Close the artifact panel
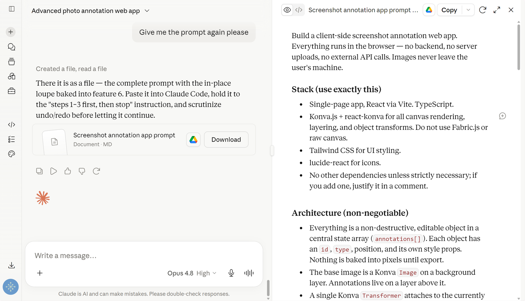This screenshot has height=301, width=525. click(511, 10)
